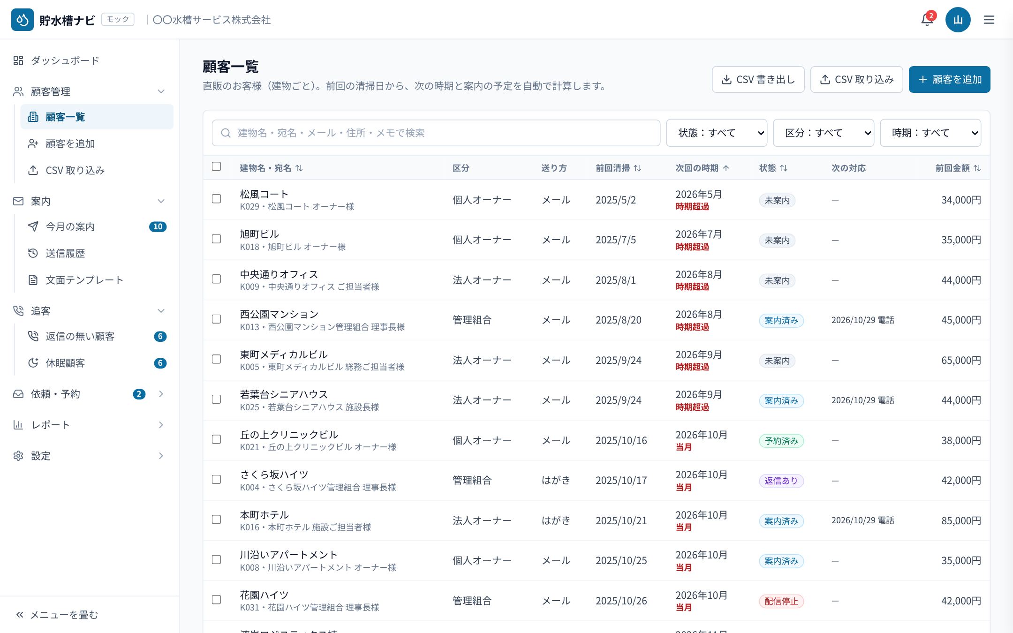Click the CSV 書き出し button
Image resolution: width=1013 pixels, height=633 pixels.
click(x=758, y=80)
